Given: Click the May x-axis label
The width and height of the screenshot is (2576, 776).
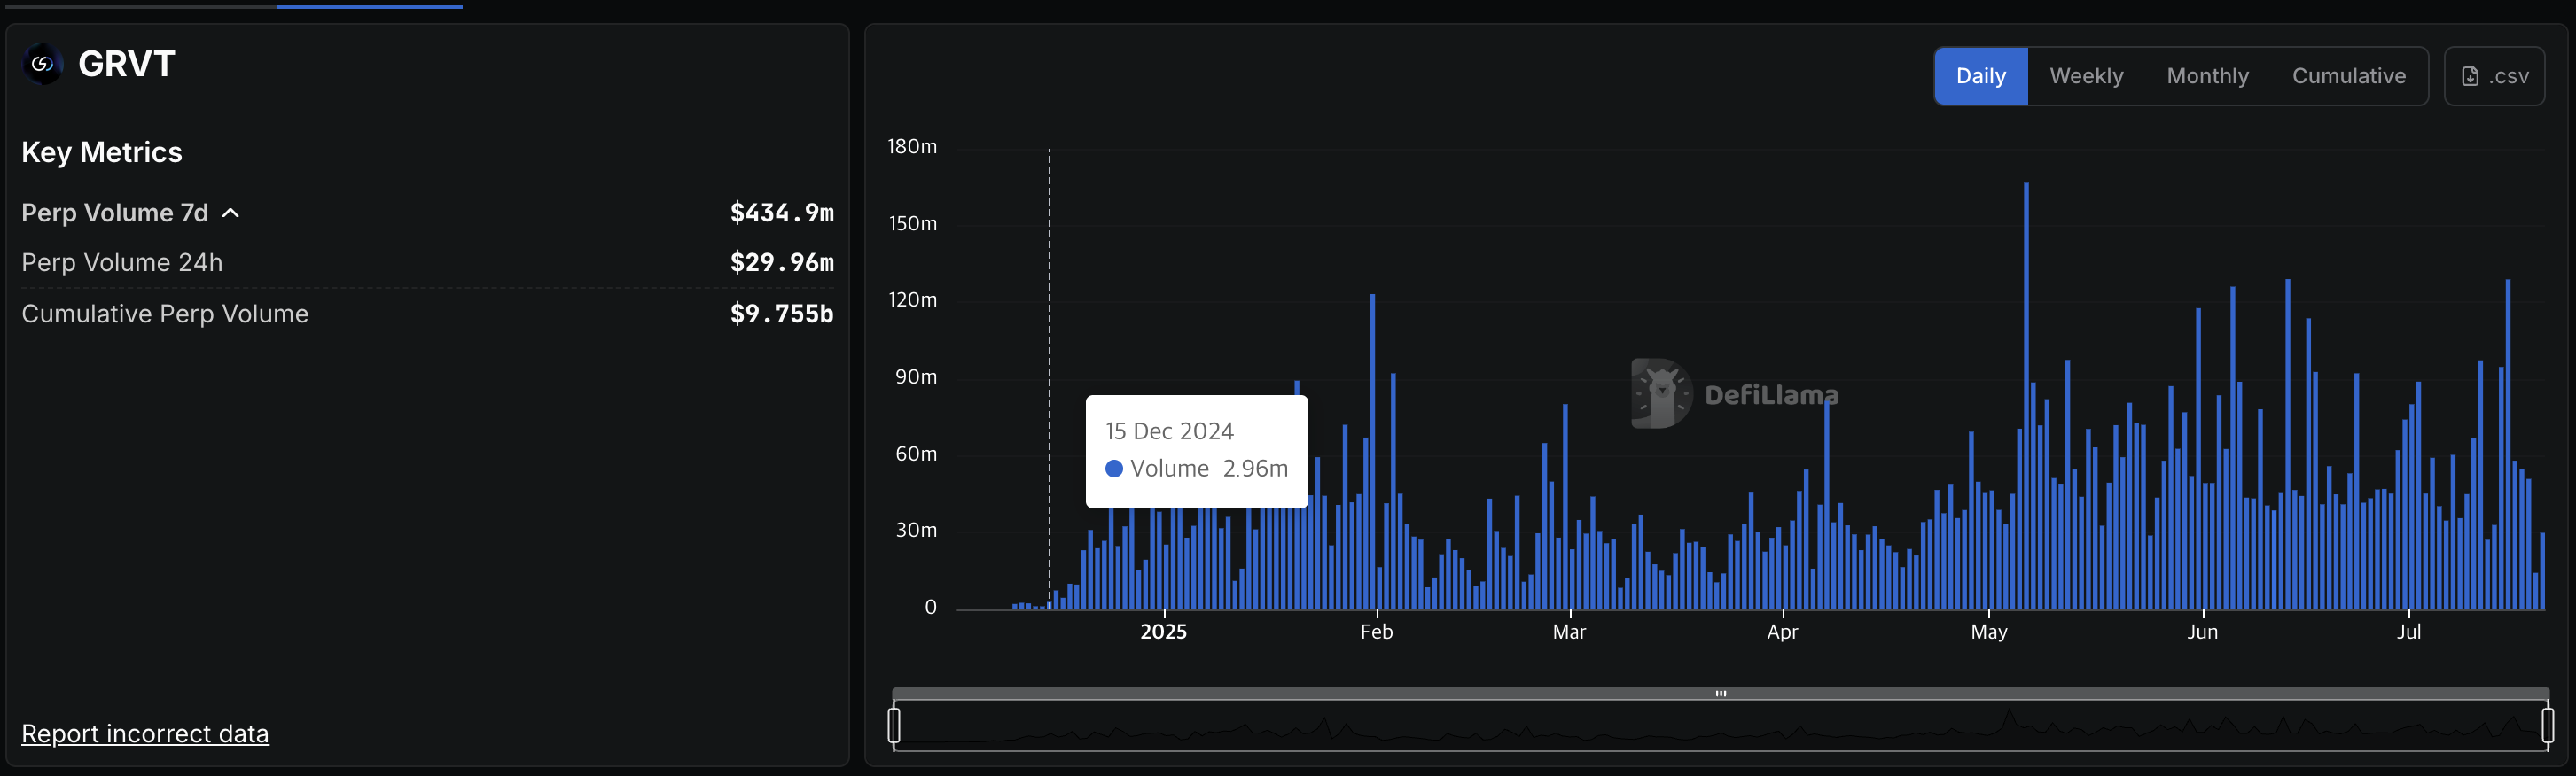Looking at the screenshot, I should click(x=1989, y=632).
